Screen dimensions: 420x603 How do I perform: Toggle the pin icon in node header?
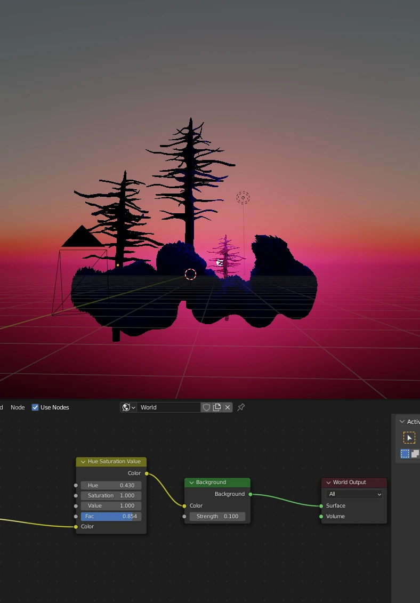point(241,407)
